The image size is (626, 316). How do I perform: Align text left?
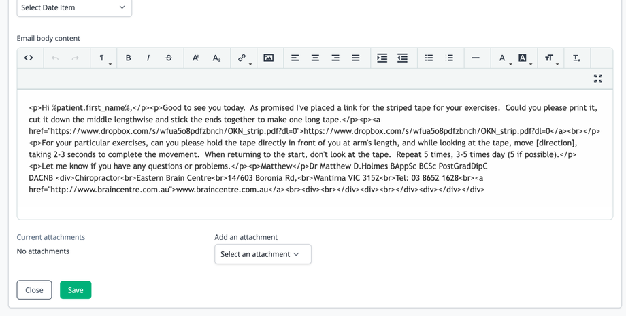295,58
